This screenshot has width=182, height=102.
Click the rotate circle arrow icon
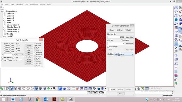(94, 88)
